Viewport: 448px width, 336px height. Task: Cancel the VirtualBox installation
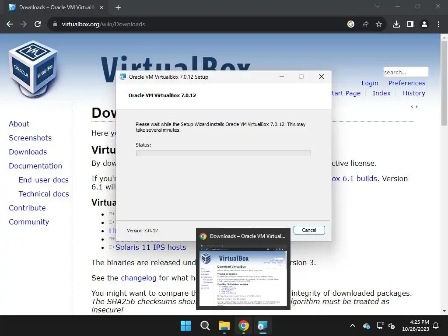coord(309,230)
